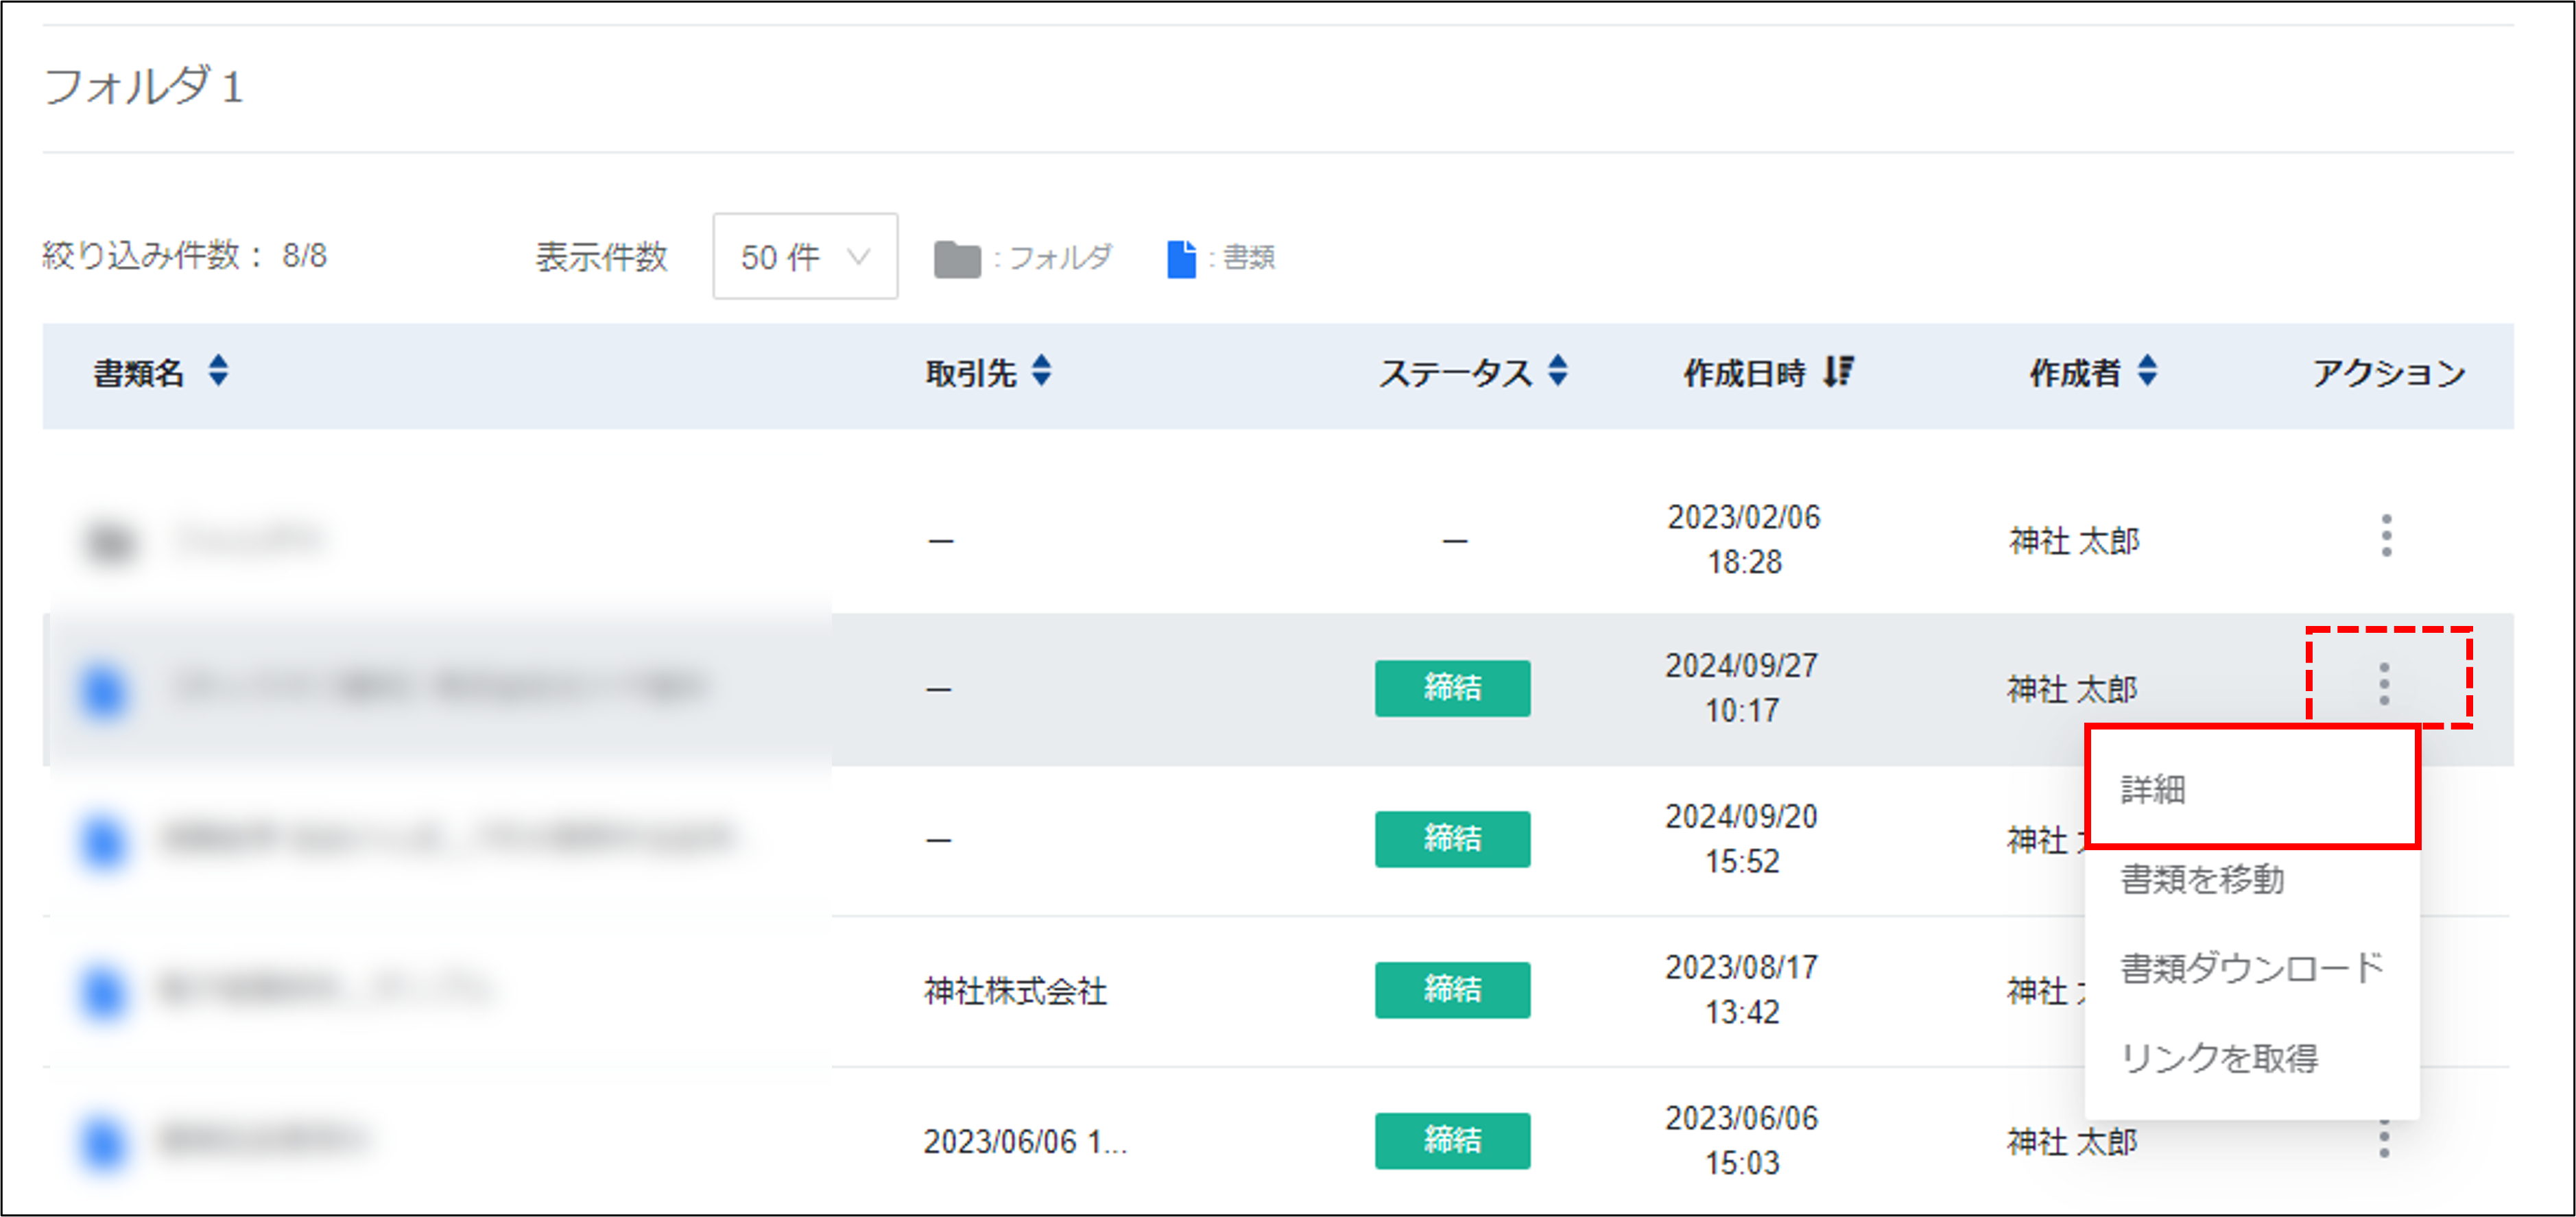Viewport: 2576px width, 1217px height.
Task: Click 神社 太郎 in the 2024/09/27 row
Action: (2072, 689)
